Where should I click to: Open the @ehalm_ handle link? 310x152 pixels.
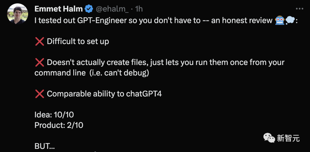[112, 9]
